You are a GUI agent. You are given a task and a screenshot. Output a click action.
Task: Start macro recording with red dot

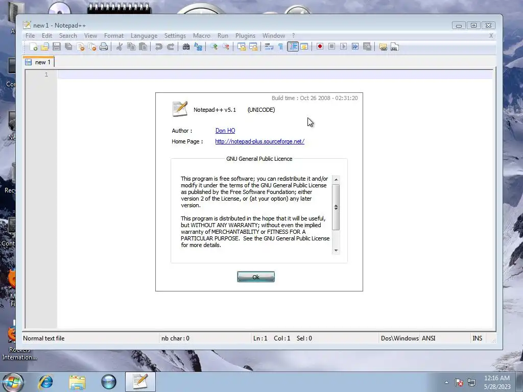click(320, 46)
